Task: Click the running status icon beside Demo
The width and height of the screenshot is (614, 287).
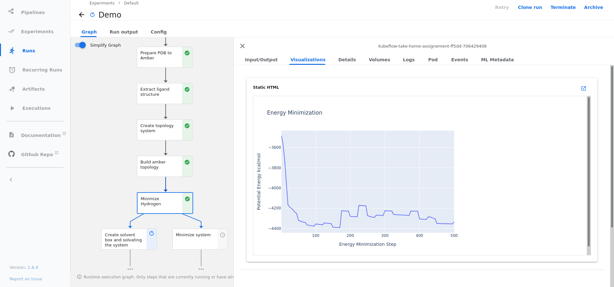Action: coord(92,15)
